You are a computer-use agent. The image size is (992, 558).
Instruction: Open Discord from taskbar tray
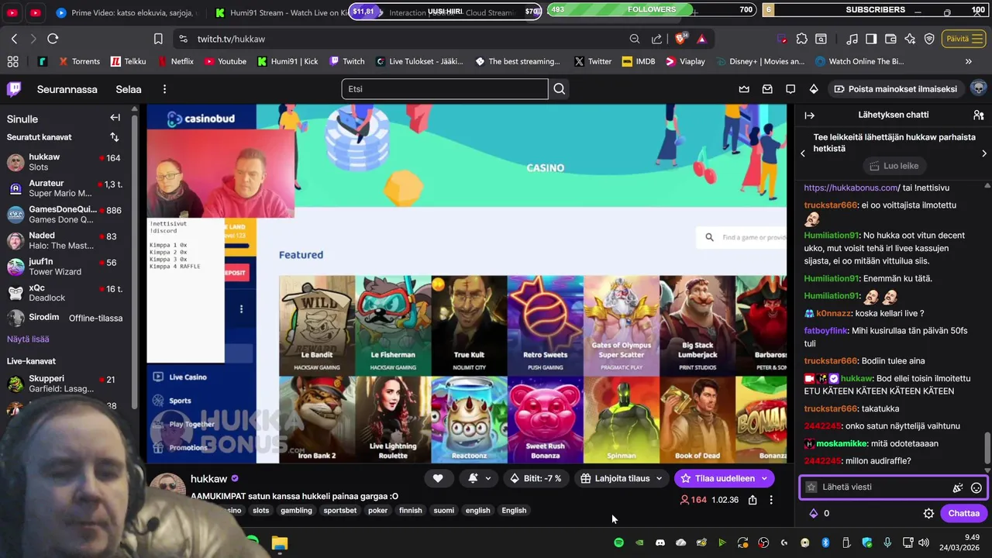click(x=660, y=542)
